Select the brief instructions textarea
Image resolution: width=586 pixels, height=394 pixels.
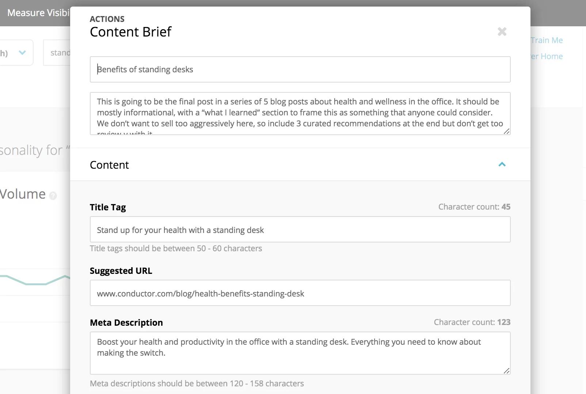tap(300, 113)
